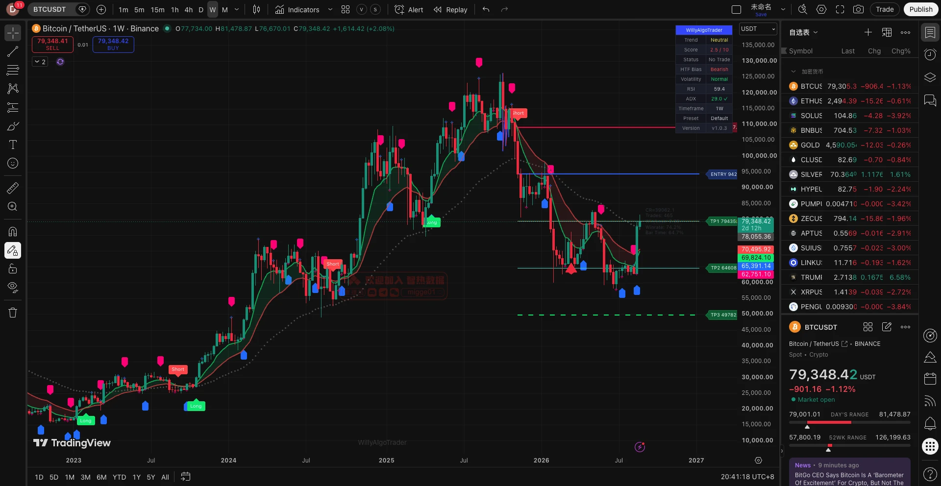This screenshot has height=486, width=941.
Task: Open quick search in top toolbar
Action: click(803, 9)
